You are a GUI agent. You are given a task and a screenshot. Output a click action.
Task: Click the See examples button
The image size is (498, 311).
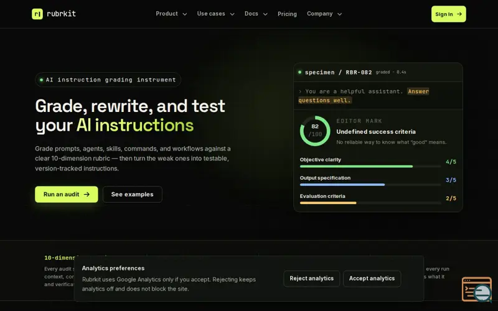coord(133,194)
